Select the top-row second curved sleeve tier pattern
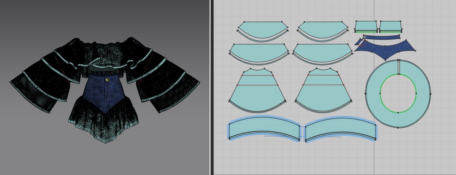 323,30
